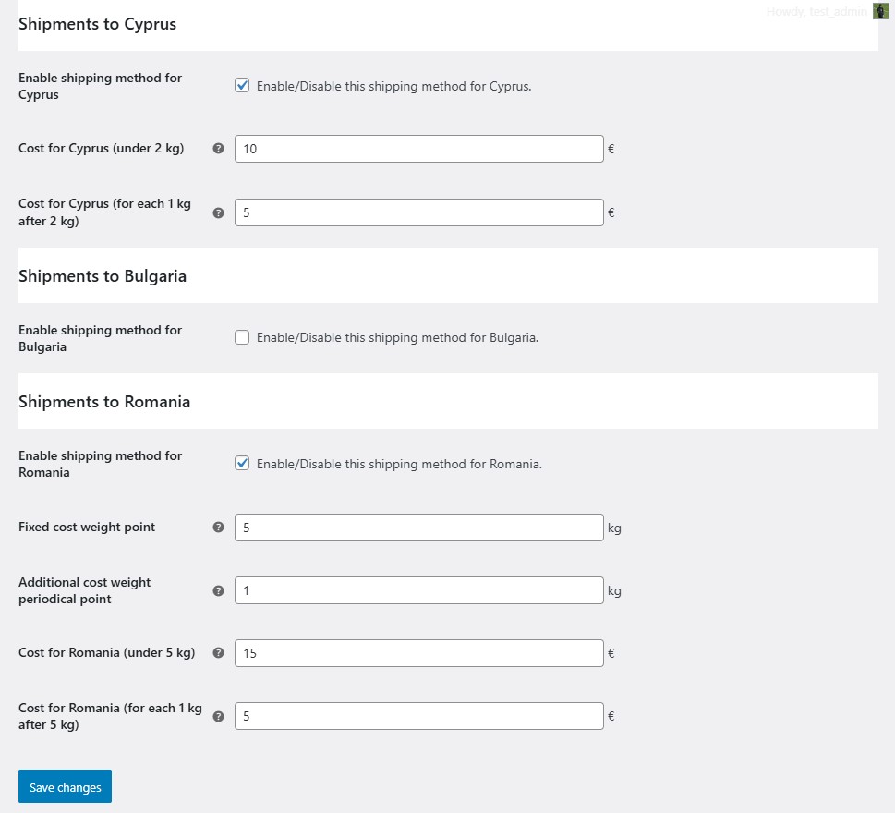Viewport: 895px width, 813px height.
Task: Click label text 'Enable/Disable this shipping method for Bulgaria'
Action: click(x=397, y=337)
